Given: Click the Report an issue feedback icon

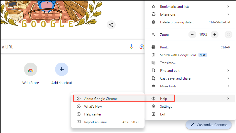Looking at the screenshot, I should click(79, 122).
